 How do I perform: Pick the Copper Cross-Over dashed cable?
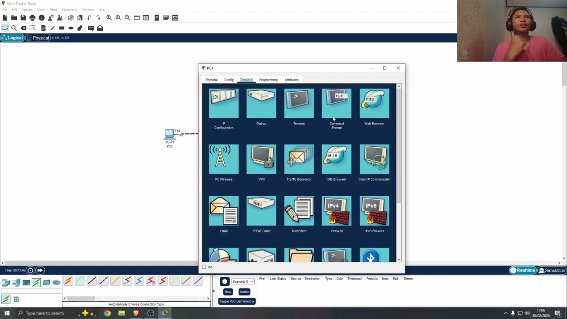pos(103,281)
